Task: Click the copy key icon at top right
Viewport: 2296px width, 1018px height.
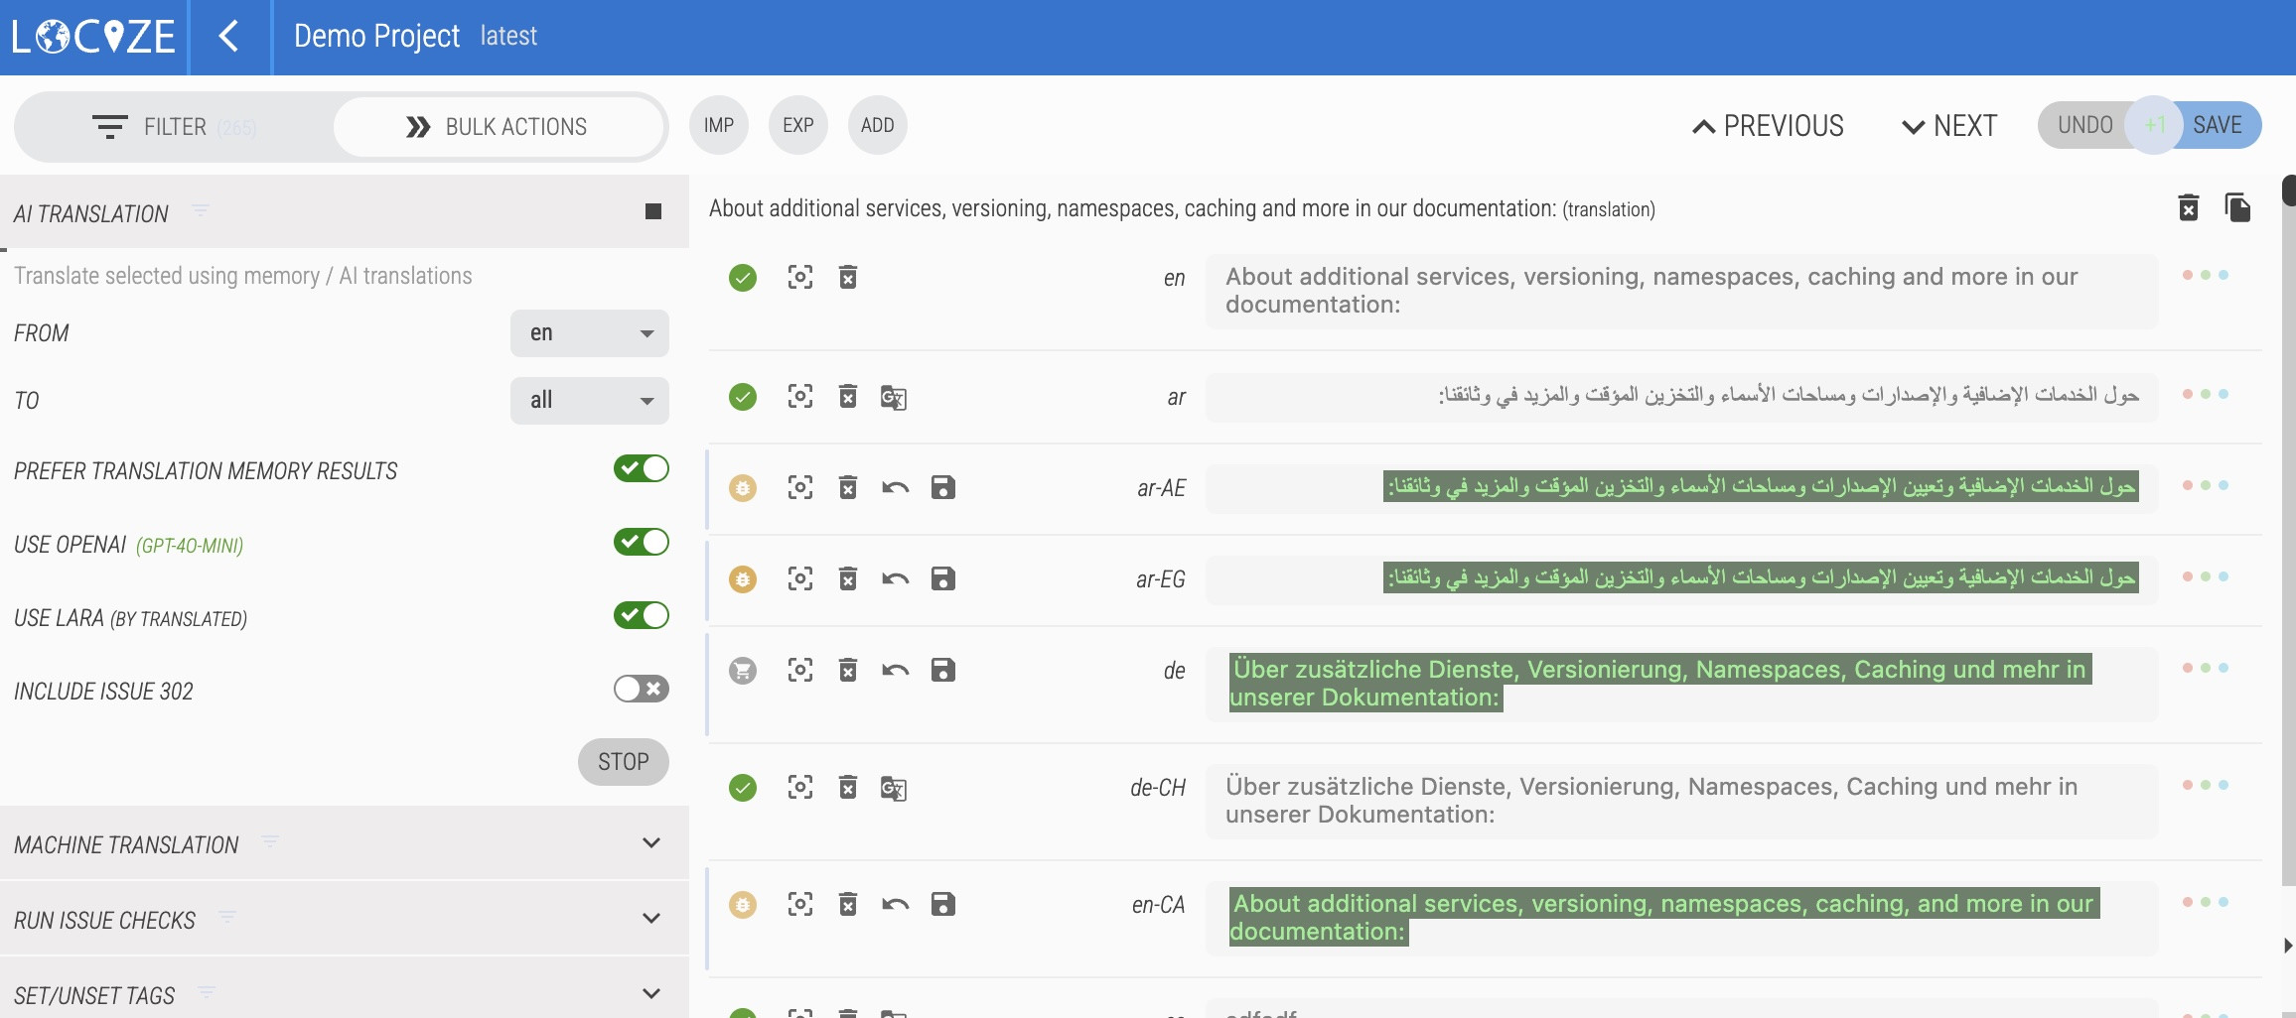Action: click(2237, 208)
